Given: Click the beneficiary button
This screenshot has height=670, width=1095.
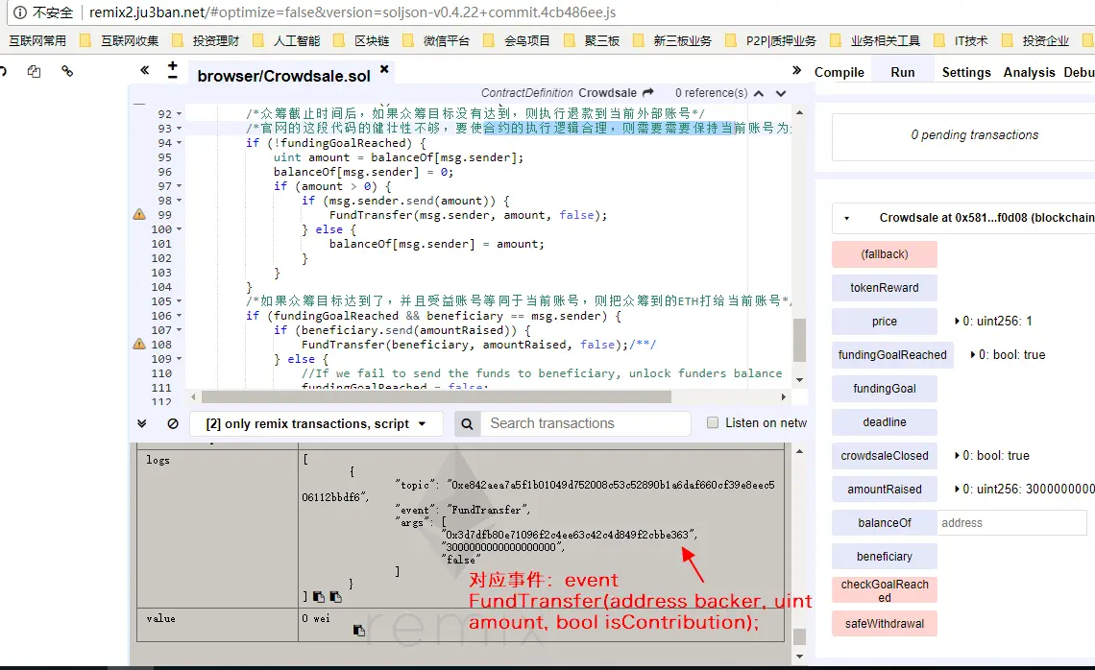Looking at the screenshot, I should 884,556.
